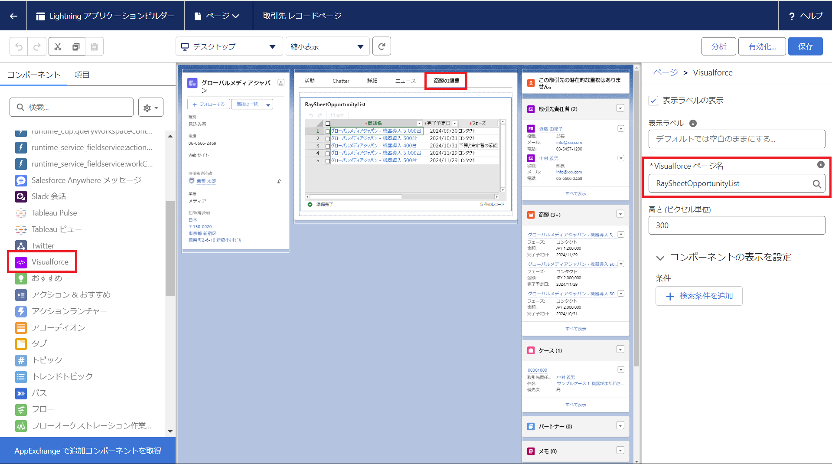Viewport: 832px width, 464px height.
Task: Open the ヘルプ menu
Action: pyautogui.click(x=806, y=16)
